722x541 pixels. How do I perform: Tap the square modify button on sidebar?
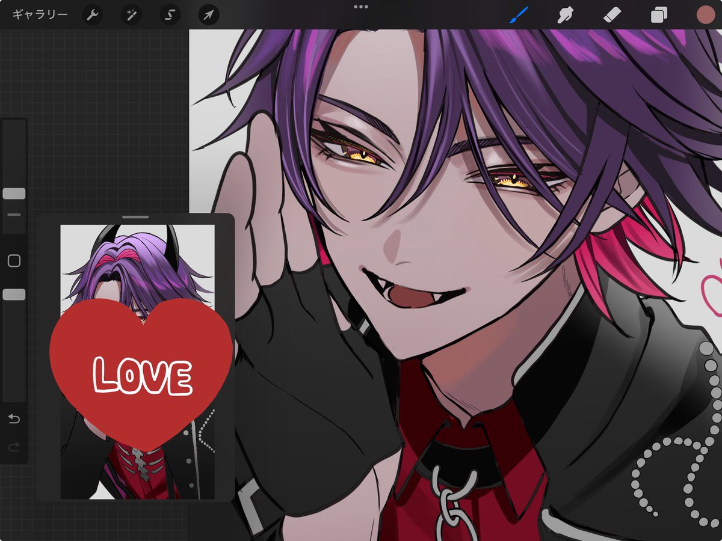click(14, 261)
